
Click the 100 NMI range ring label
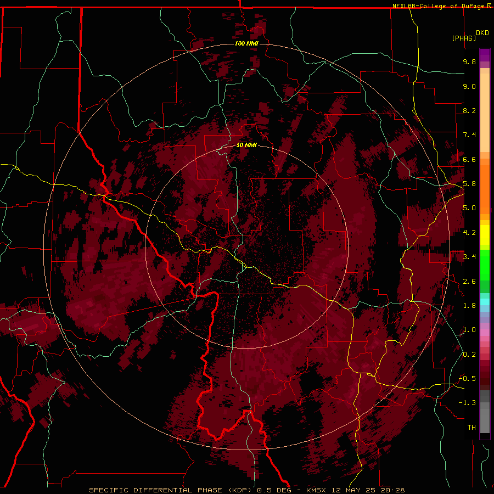coord(246,43)
